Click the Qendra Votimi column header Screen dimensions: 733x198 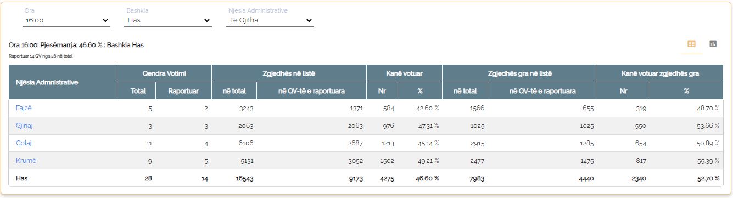pyautogui.click(x=164, y=73)
